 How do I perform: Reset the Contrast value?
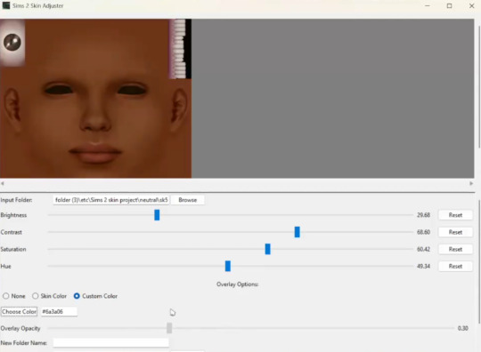(x=455, y=232)
